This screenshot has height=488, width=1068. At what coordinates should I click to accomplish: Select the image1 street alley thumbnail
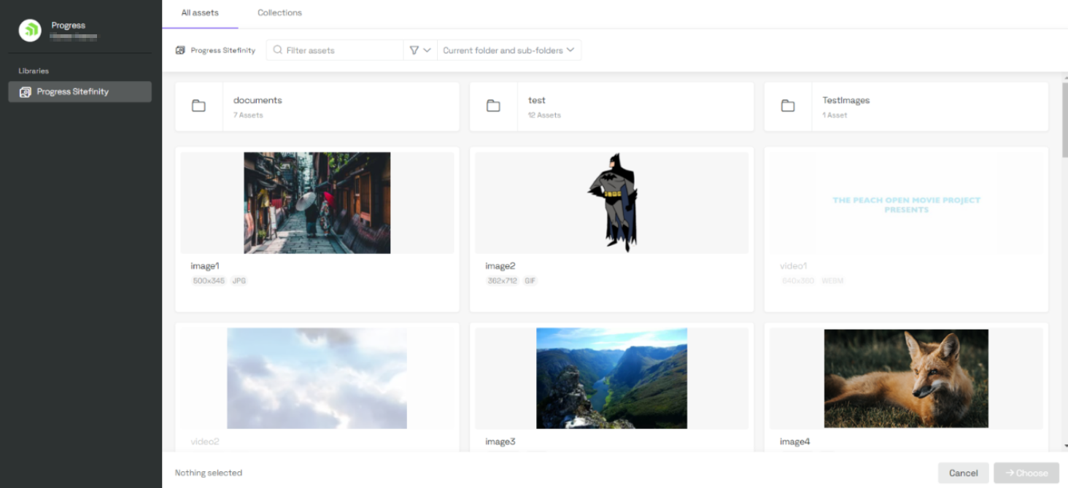tap(317, 203)
